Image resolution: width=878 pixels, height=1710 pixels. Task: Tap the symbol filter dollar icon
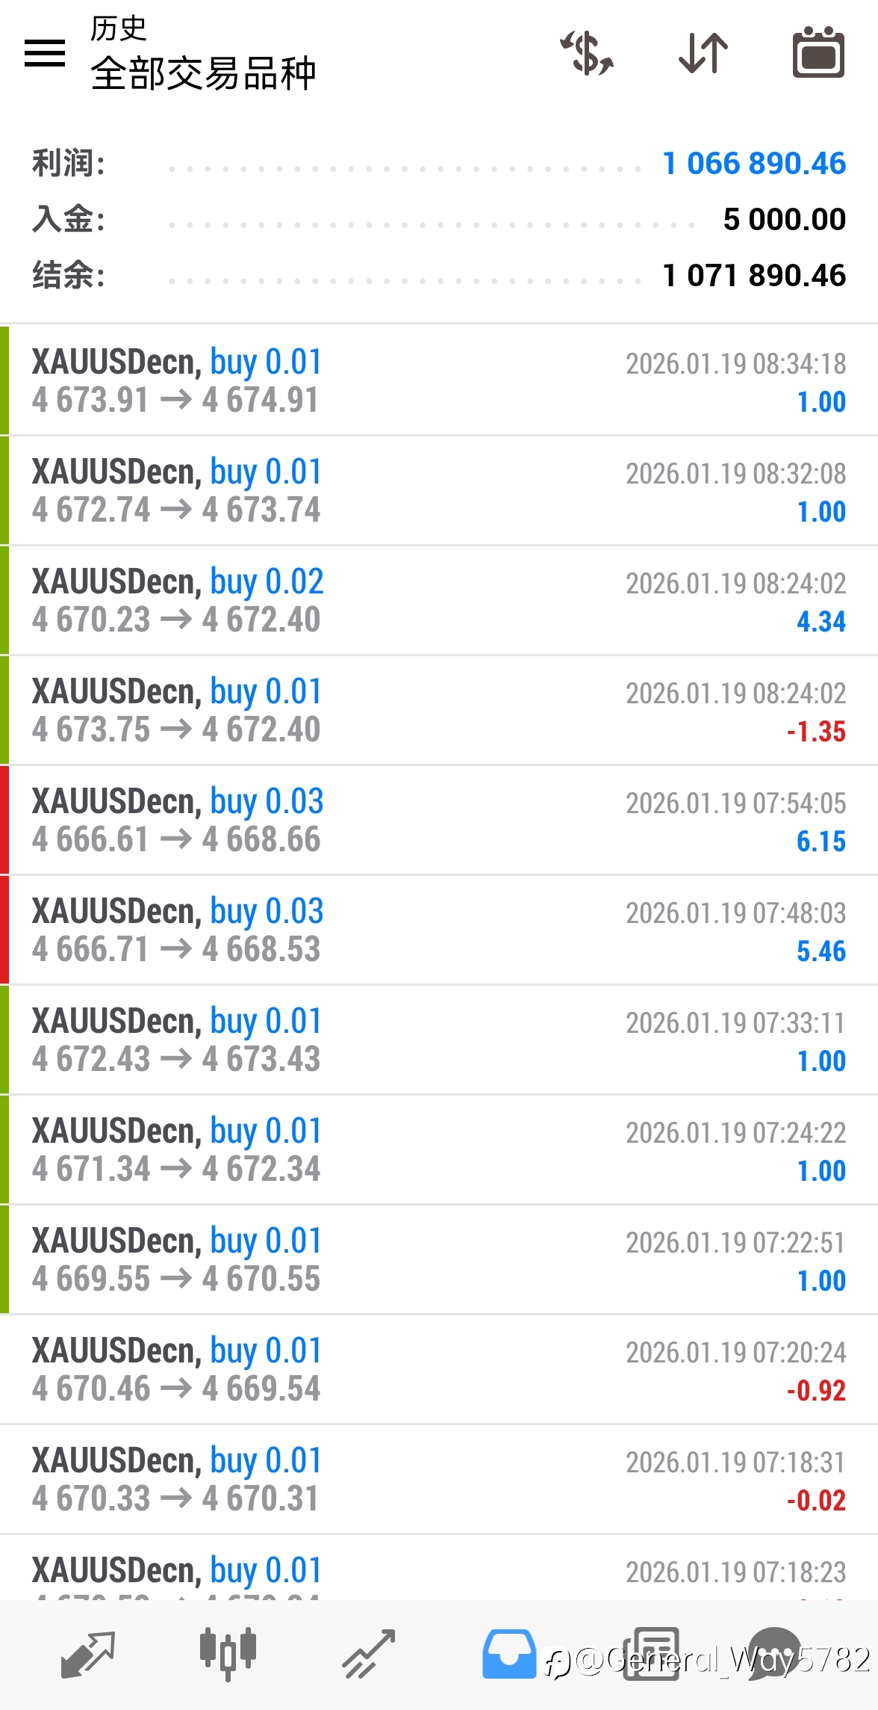[x=588, y=52]
